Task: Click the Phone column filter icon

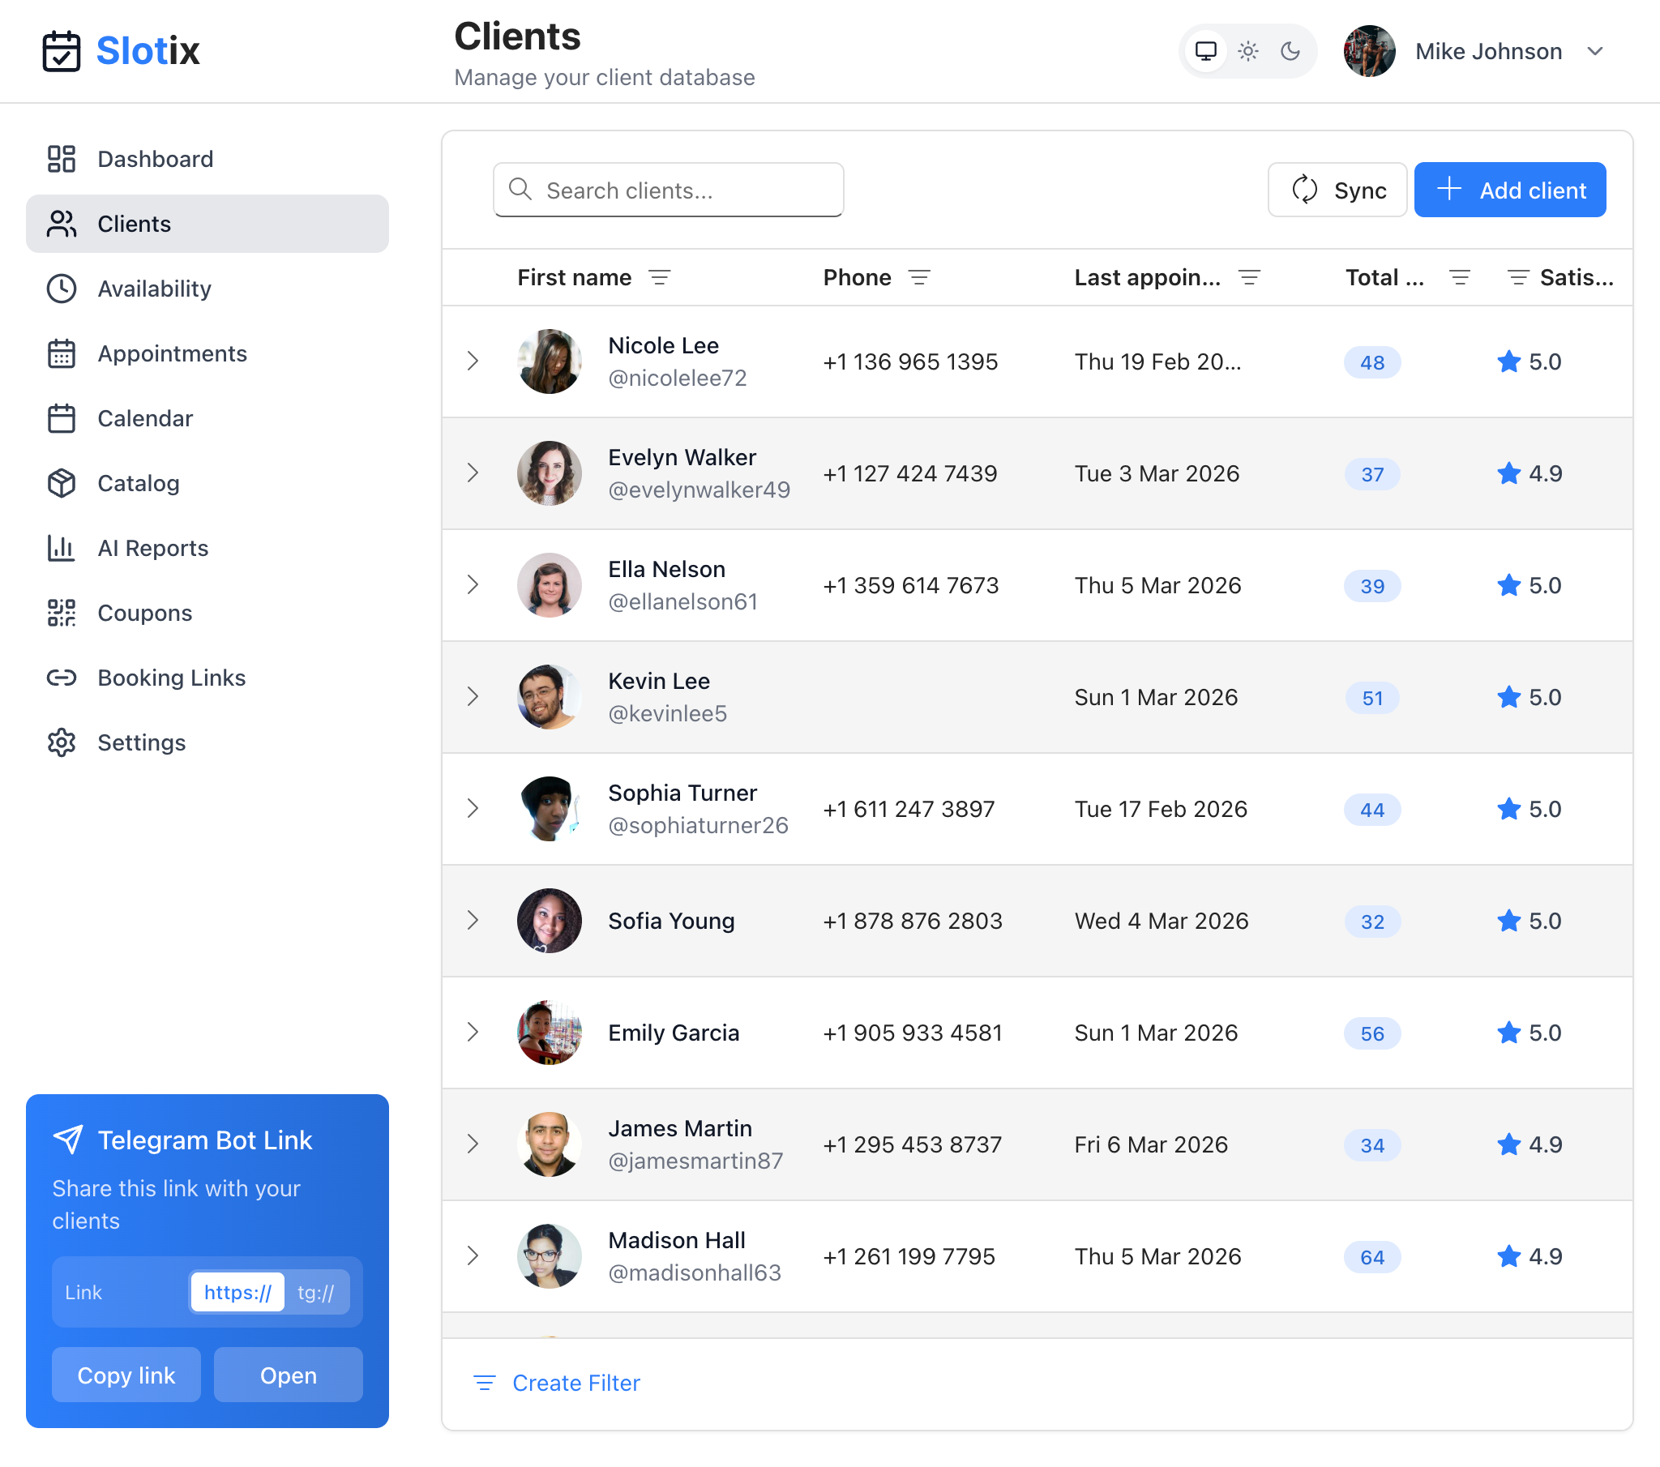Action: pyautogui.click(x=918, y=278)
